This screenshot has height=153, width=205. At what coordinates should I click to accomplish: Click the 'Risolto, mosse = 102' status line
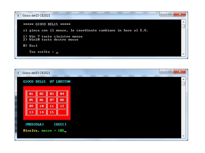pyautogui.click(x=44, y=131)
